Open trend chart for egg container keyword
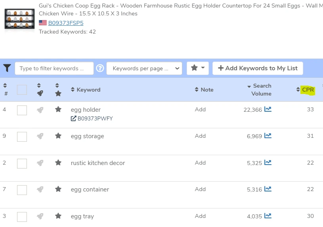This screenshot has width=323, height=227. coord(268,189)
